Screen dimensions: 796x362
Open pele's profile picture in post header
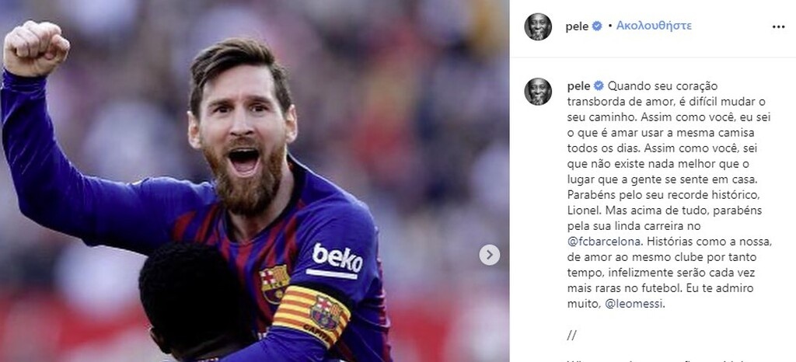(538, 26)
